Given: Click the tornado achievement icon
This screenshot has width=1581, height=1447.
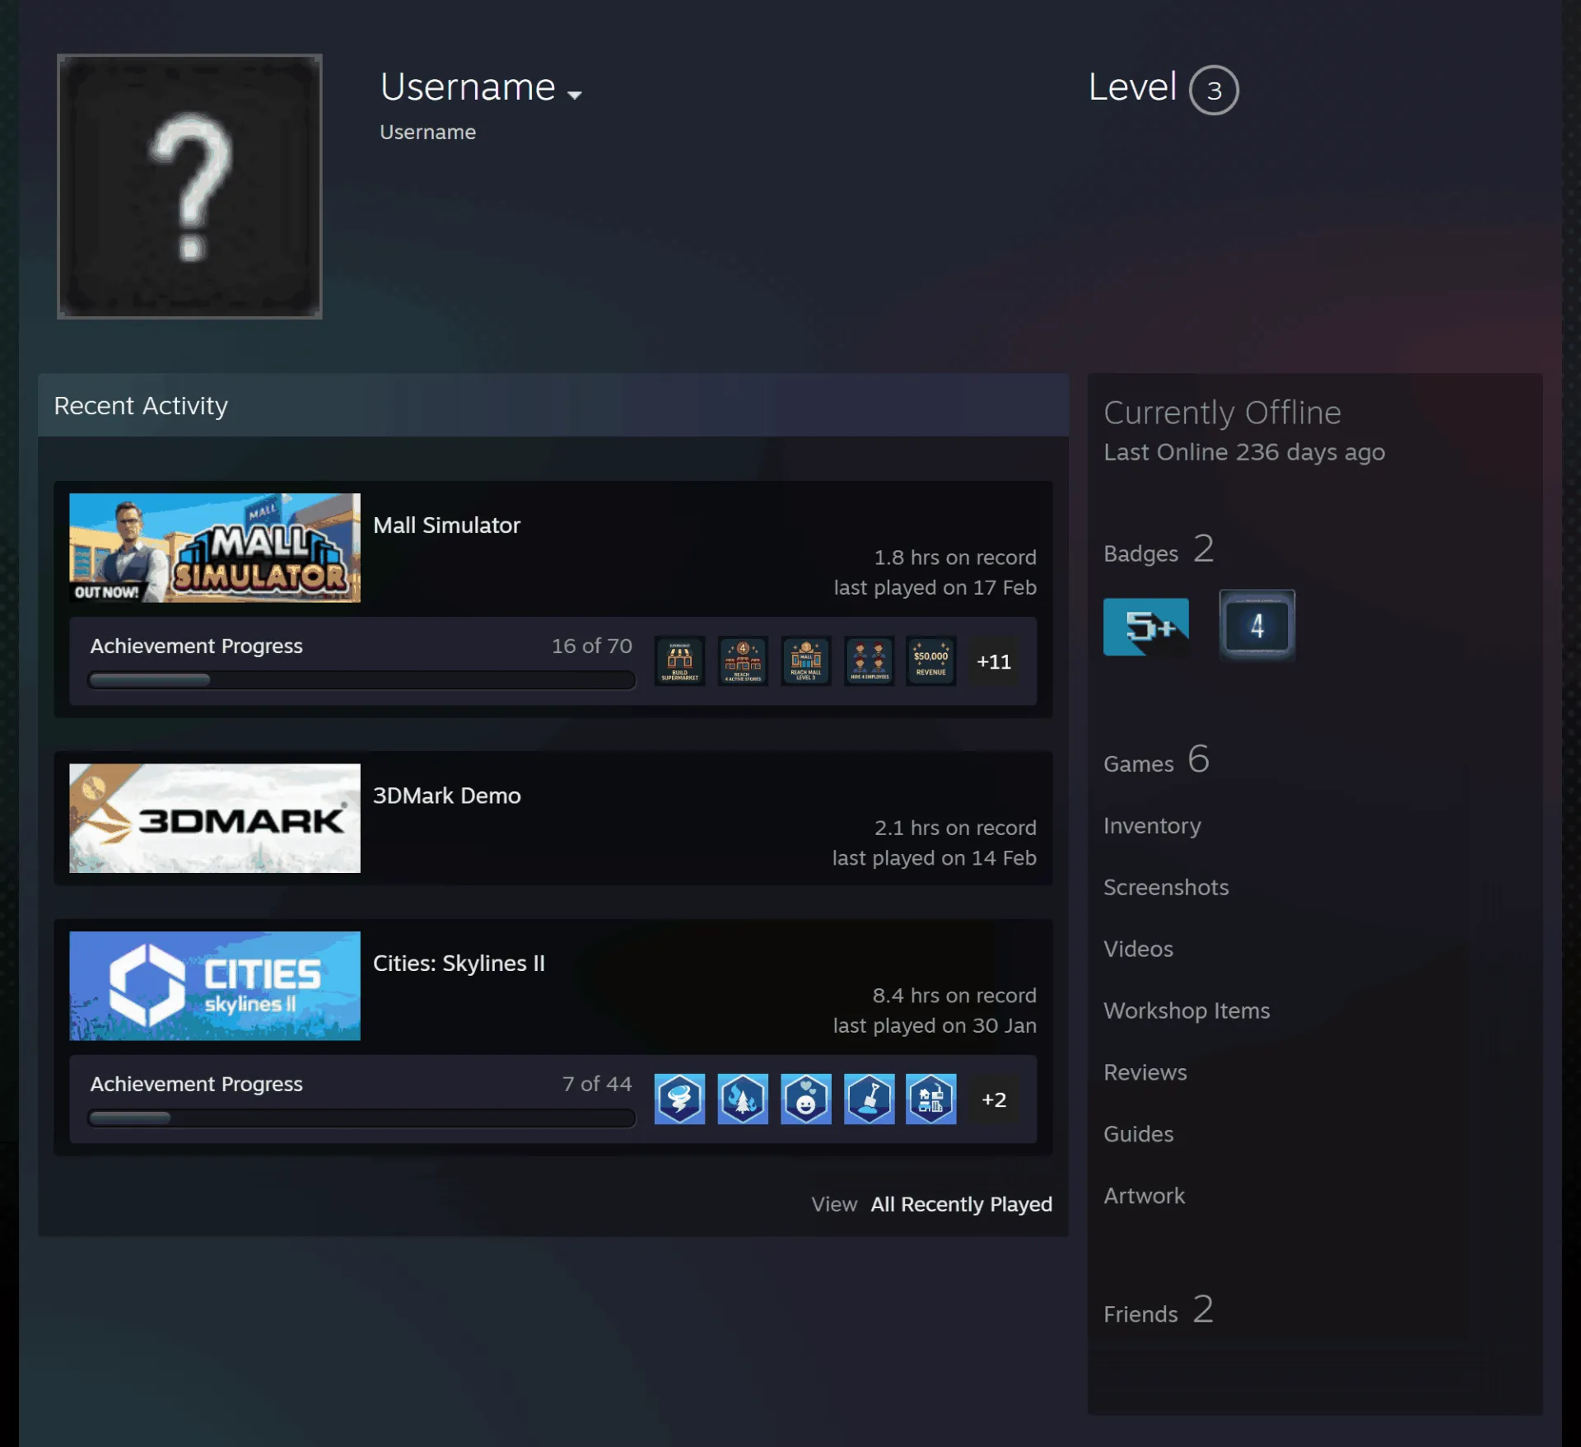Looking at the screenshot, I should click(679, 1099).
